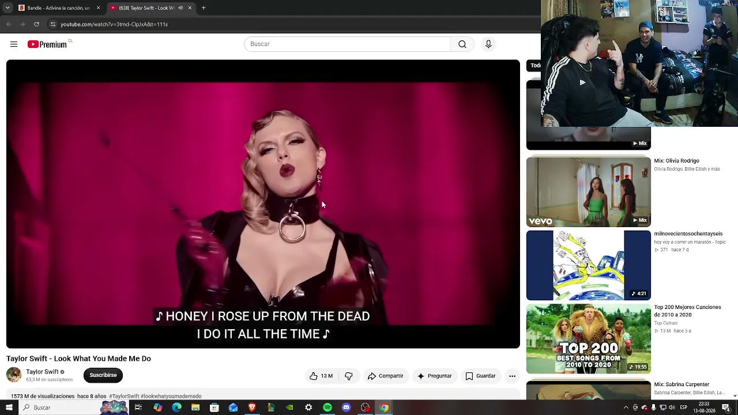This screenshot has height=415, width=738.
Task: Go to the YouTube Premium home logo
Action: click(48, 44)
